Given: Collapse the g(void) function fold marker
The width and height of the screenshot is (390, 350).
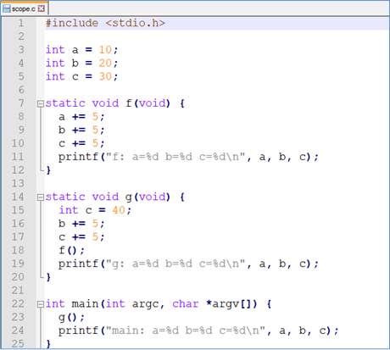Looking at the screenshot, I should coord(41,197).
